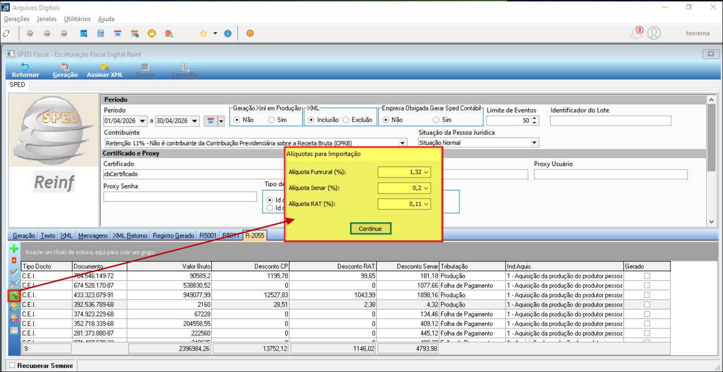The height and width of the screenshot is (372, 723).
Task: Click the blue table grid icon beside the grid
Action: (x=14, y=330)
